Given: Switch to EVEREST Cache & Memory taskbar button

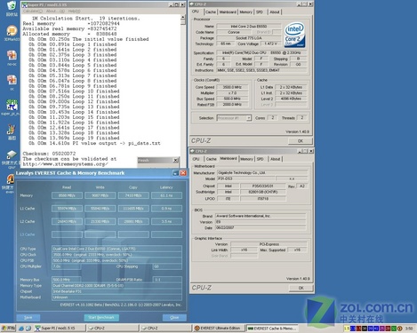Looking at the screenshot, I should [272, 328].
